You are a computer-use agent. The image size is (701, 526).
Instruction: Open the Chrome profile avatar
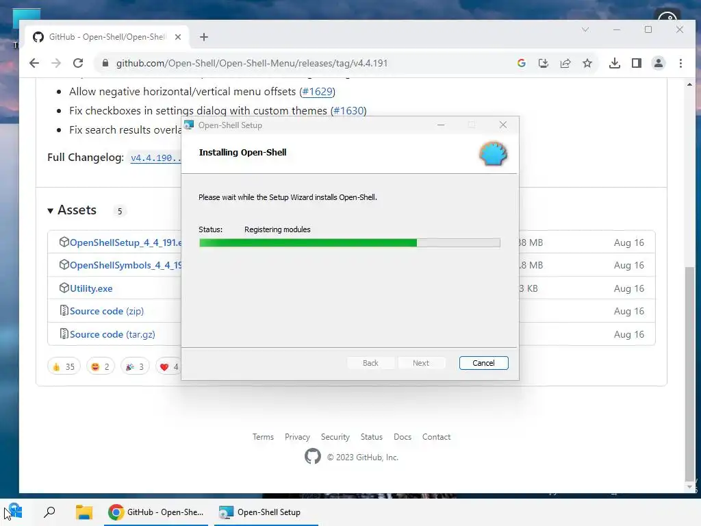(x=659, y=63)
